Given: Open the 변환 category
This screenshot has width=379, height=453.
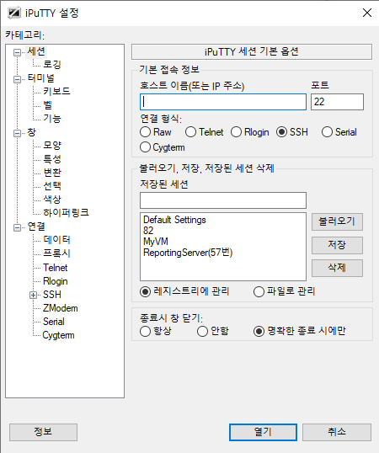Looking at the screenshot, I should [x=52, y=173].
